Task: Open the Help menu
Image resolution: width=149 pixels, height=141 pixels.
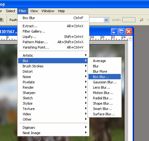Action: pos(61,11)
